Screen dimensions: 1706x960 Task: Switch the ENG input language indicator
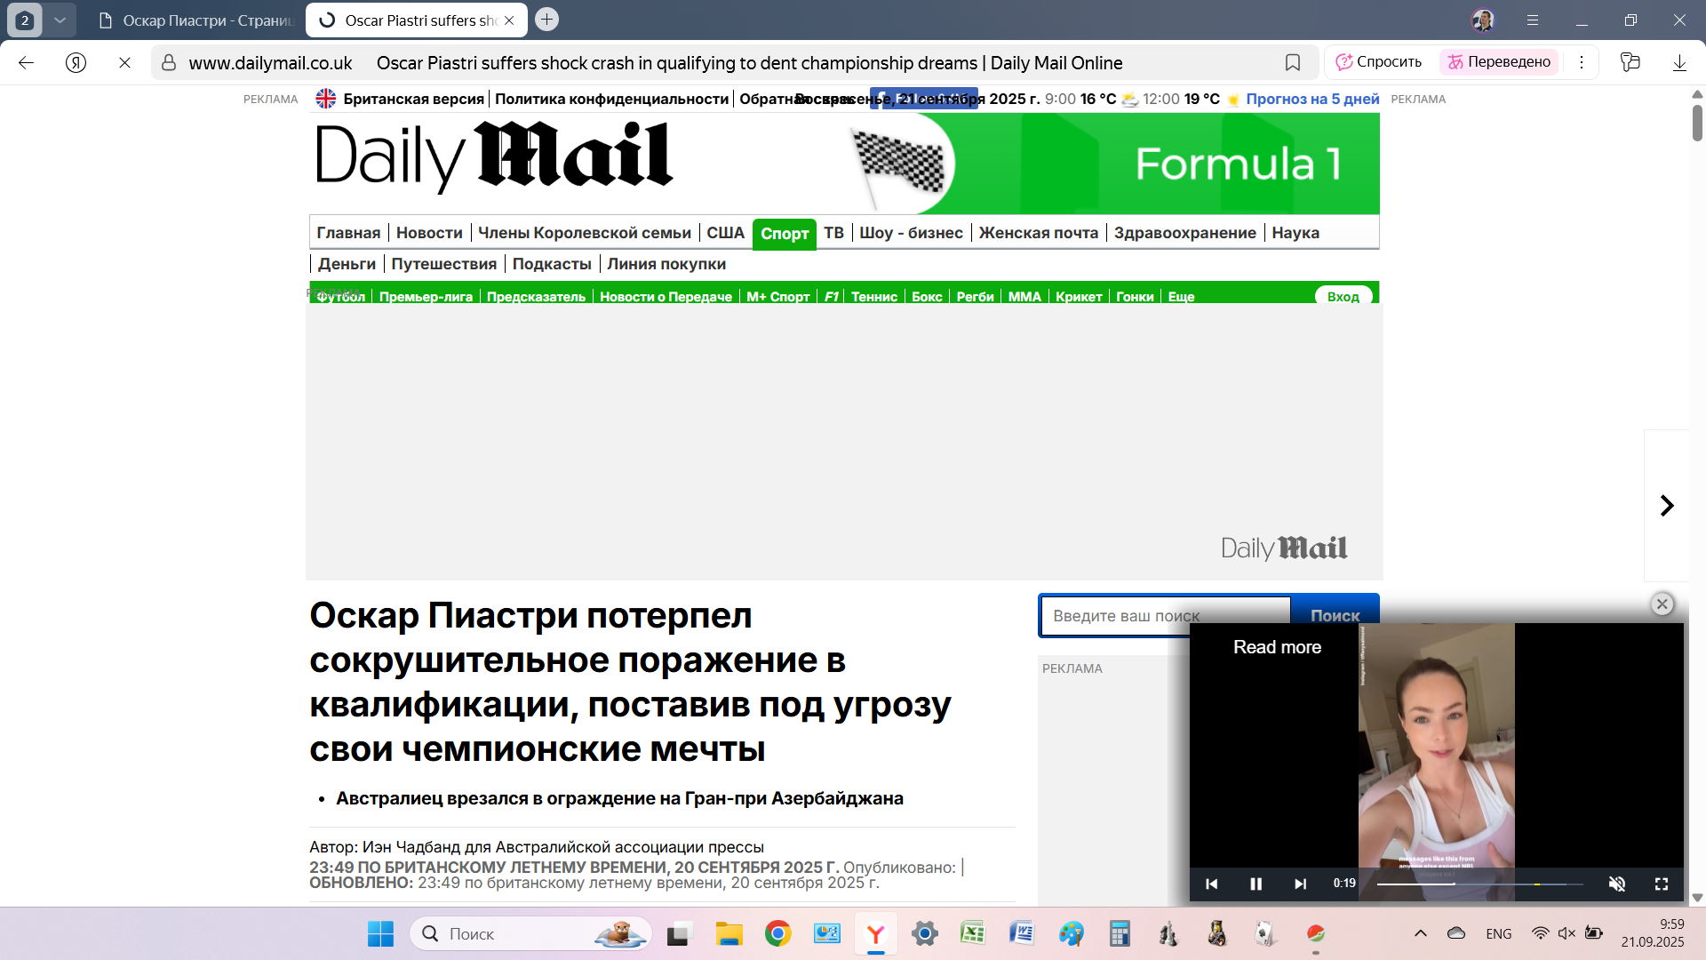tap(1498, 933)
